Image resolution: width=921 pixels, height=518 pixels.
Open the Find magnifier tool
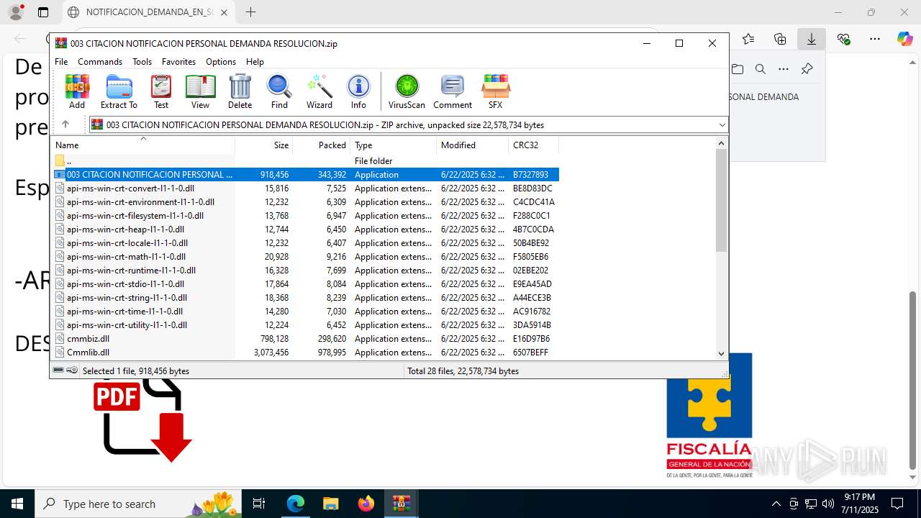[x=279, y=91]
